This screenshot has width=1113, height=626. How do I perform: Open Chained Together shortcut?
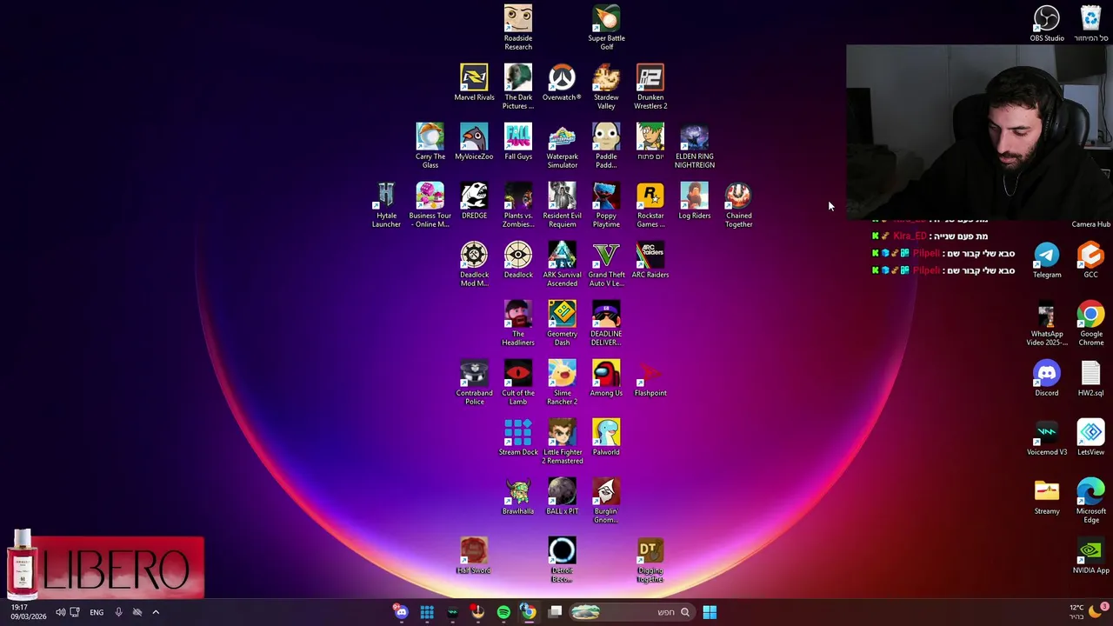pos(738,204)
